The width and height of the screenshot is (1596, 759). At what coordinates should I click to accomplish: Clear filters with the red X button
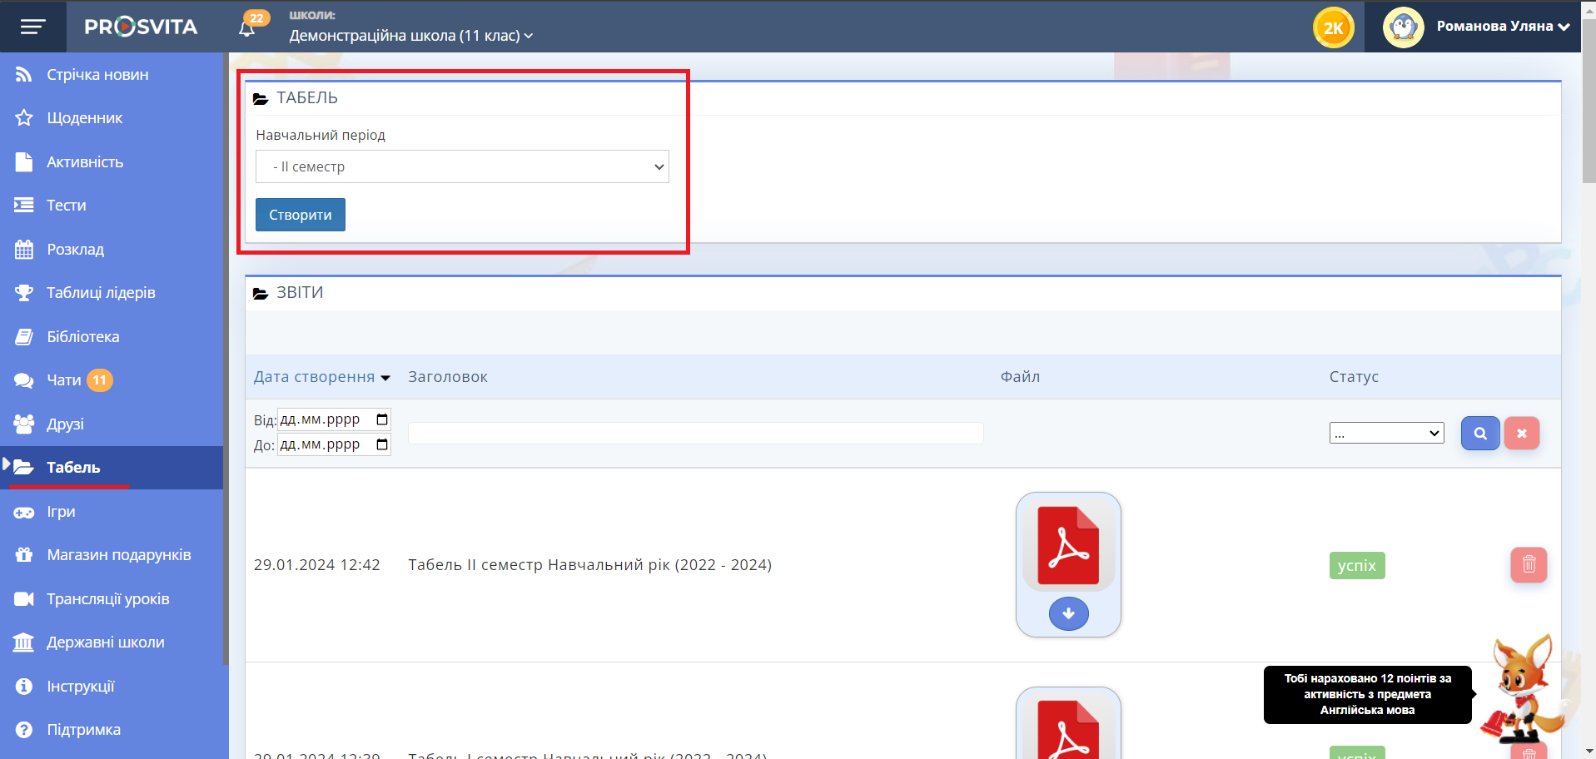tap(1521, 434)
